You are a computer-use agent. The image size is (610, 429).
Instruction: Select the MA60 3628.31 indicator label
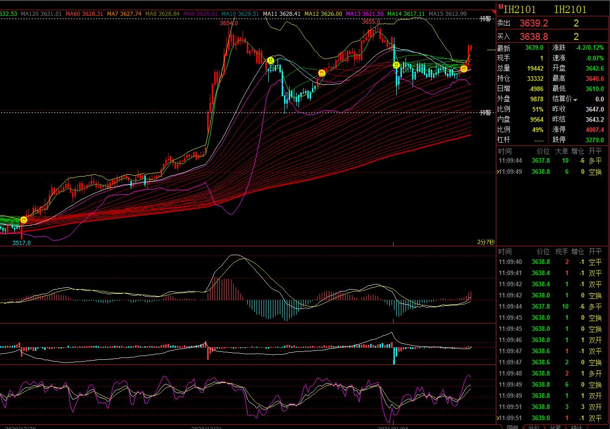(x=84, y=14)
